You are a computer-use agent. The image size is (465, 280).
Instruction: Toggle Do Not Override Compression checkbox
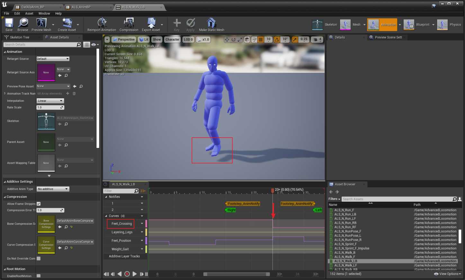[39, 258]
